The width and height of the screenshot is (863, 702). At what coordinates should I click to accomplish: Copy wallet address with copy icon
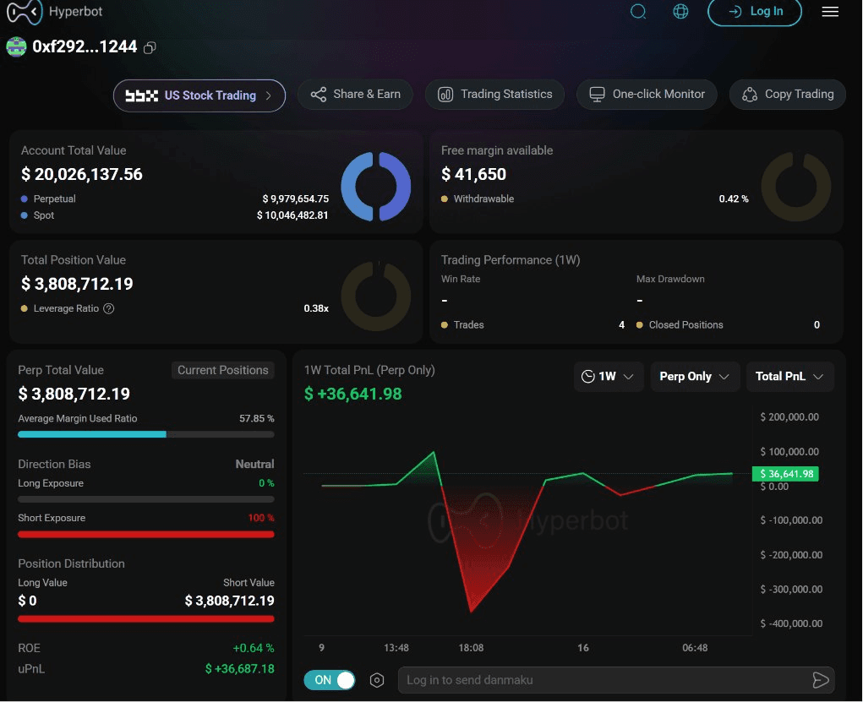150,48
